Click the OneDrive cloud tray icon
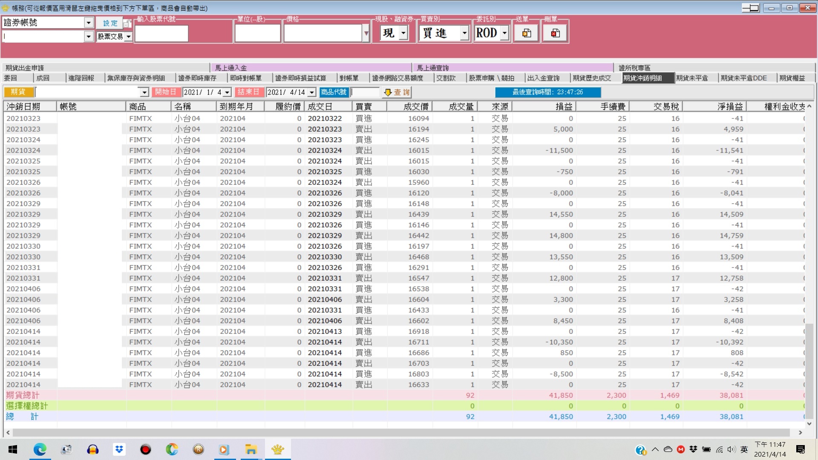This screenshot has height=460, width=818. (x=668, y=449)
